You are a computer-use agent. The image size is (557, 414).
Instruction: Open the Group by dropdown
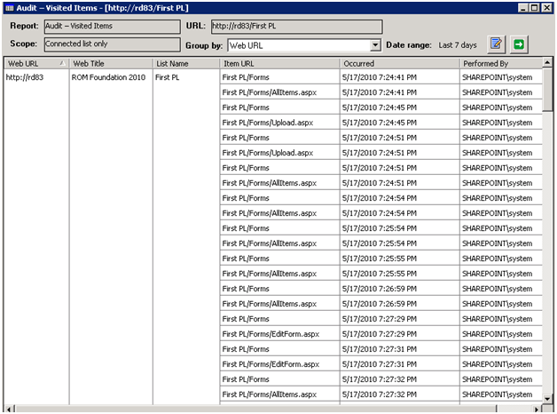pos(375,44)
